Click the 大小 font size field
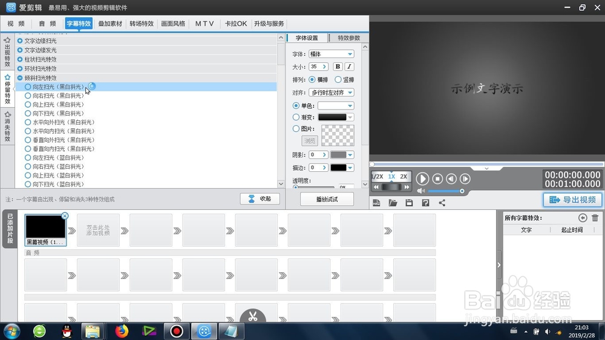This screenshot has width=605, height=340. coord(318,67)
